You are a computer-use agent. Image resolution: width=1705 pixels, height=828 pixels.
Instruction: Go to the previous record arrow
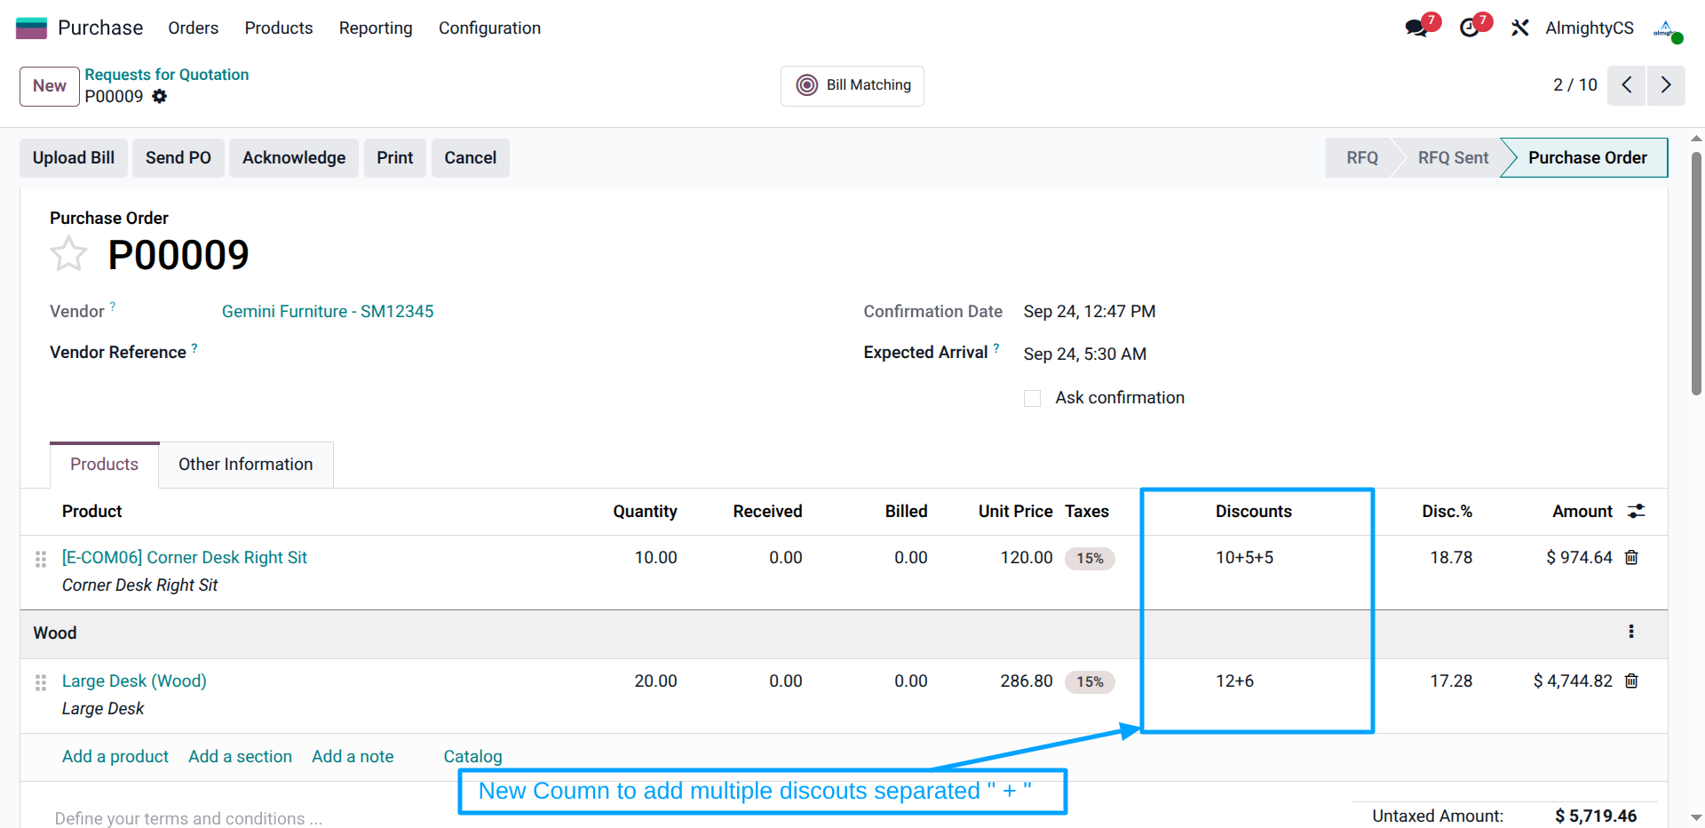[x=1627, y=85]
